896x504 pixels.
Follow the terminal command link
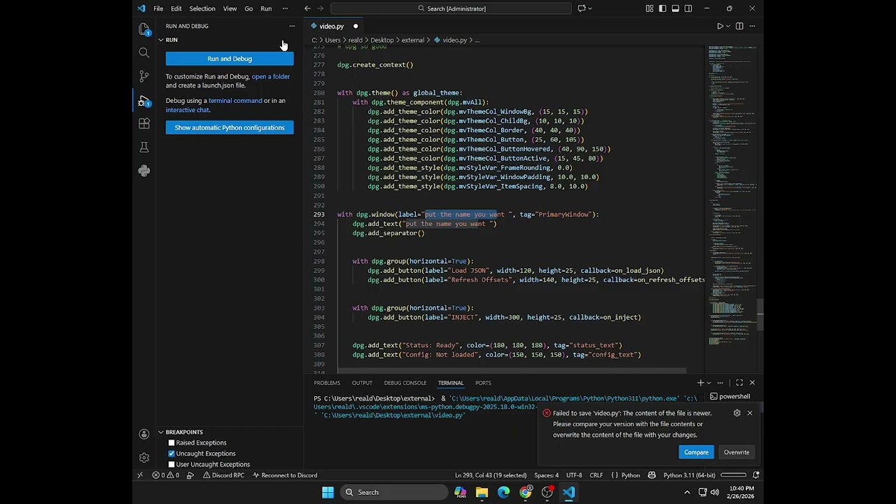[x=235, y=101]
